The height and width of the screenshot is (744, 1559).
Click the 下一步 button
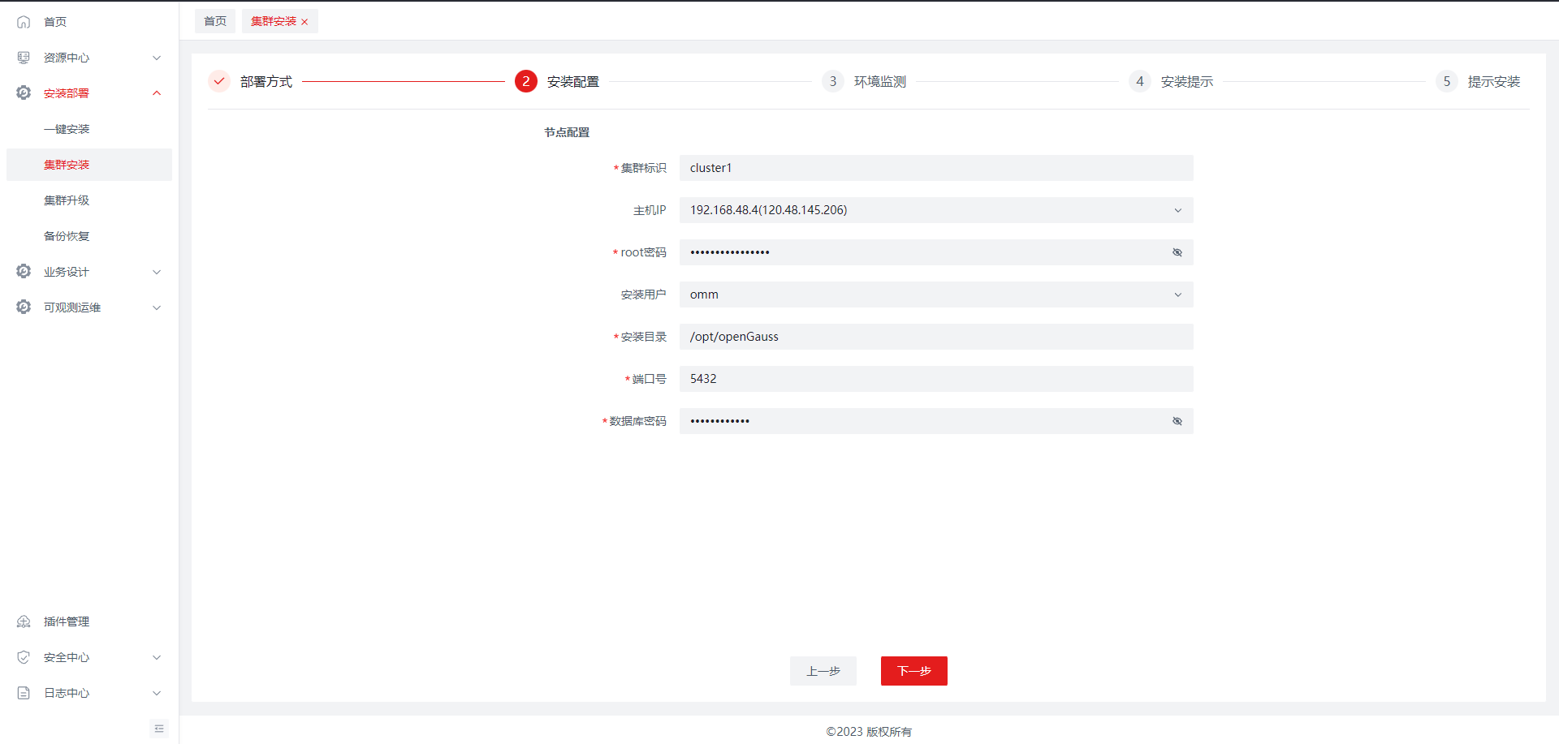913,671
